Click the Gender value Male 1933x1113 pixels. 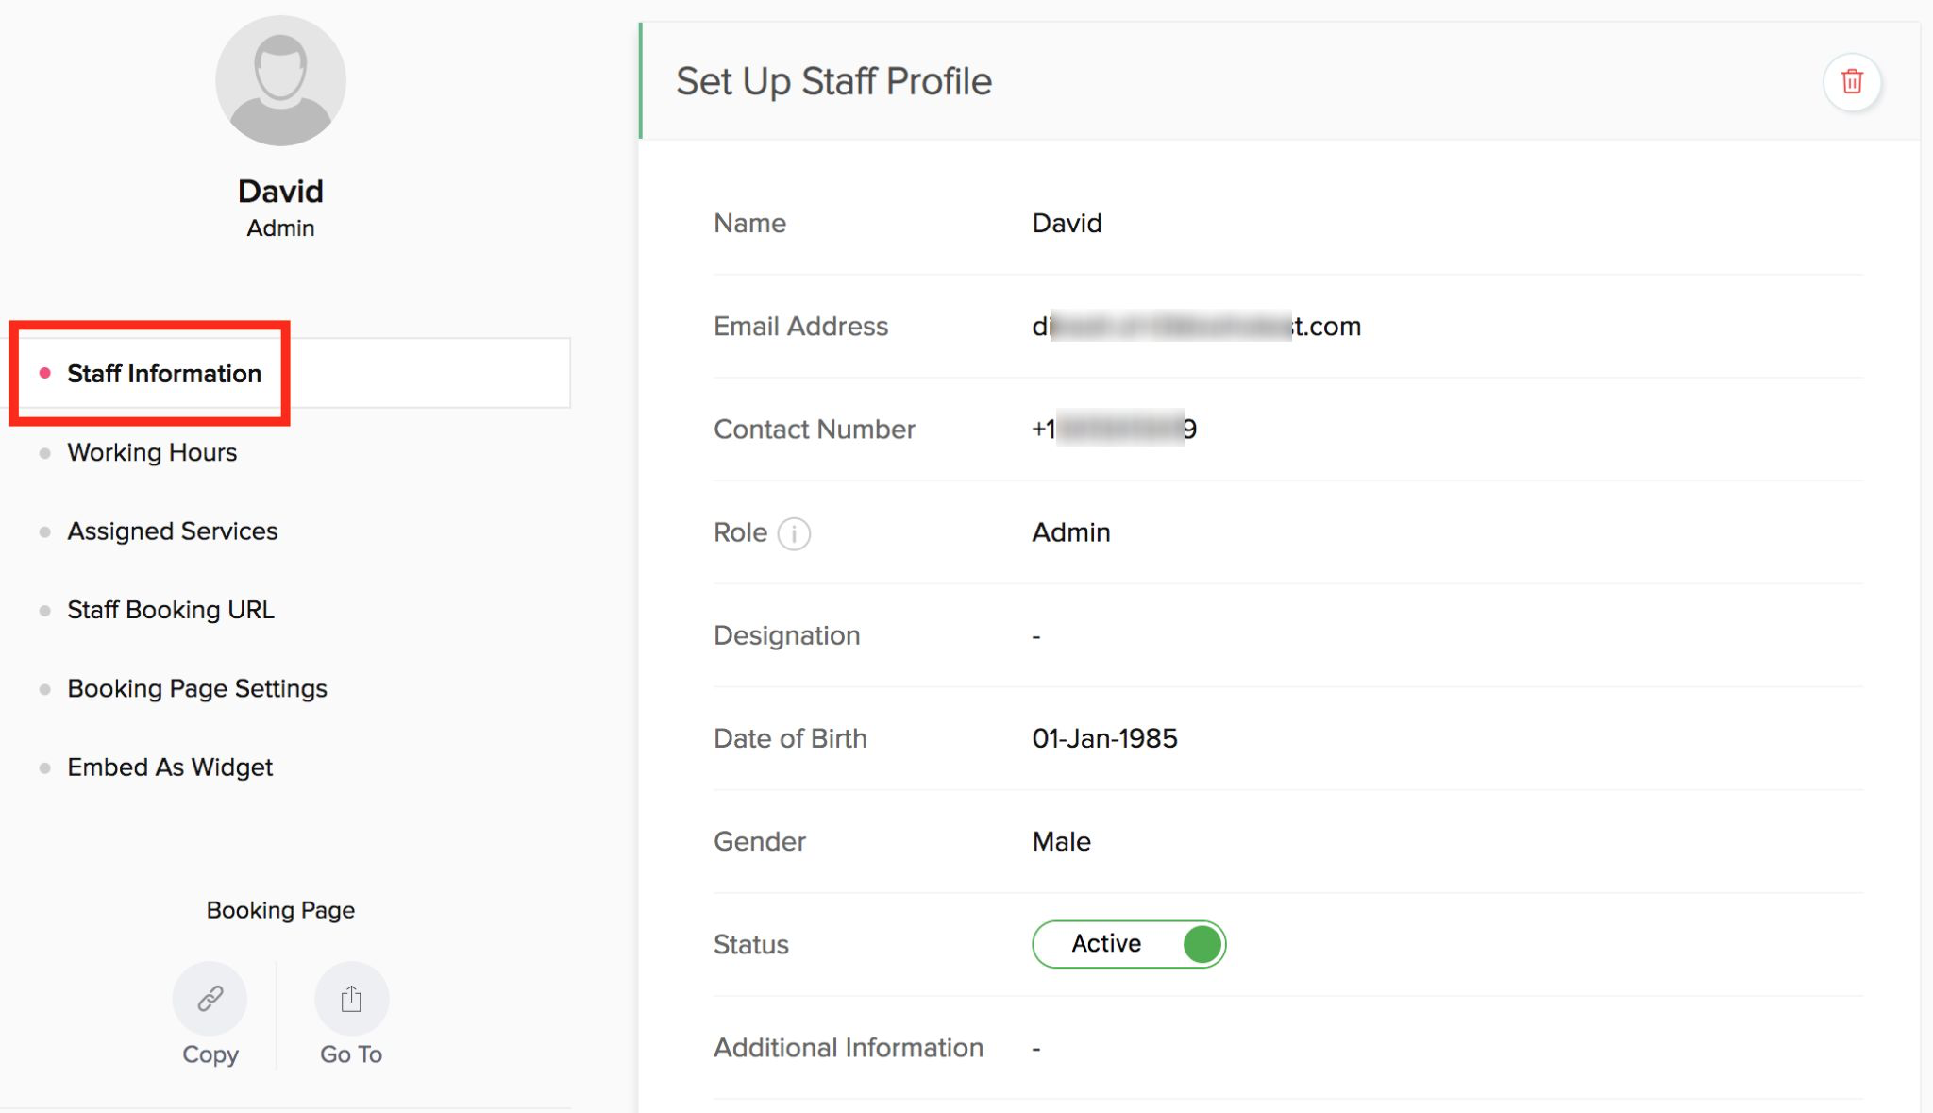tap(1061, 842)
